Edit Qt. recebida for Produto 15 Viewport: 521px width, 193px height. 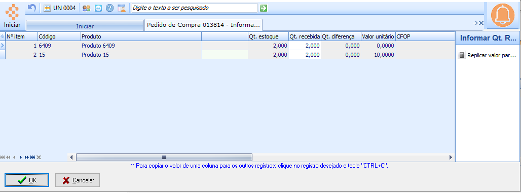[305, 55]
